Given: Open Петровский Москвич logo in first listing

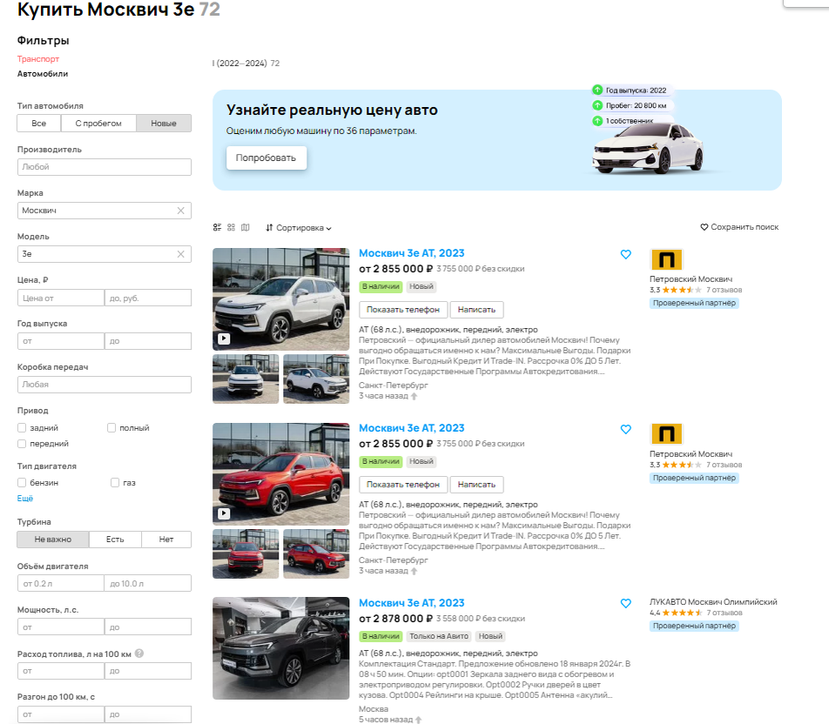Looking at the screenshot, I should (x=666, y=259).
